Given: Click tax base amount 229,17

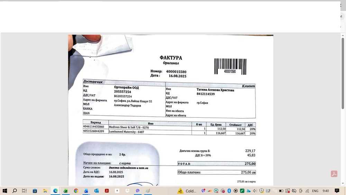Looking at the screenshot, I should 250,151.
